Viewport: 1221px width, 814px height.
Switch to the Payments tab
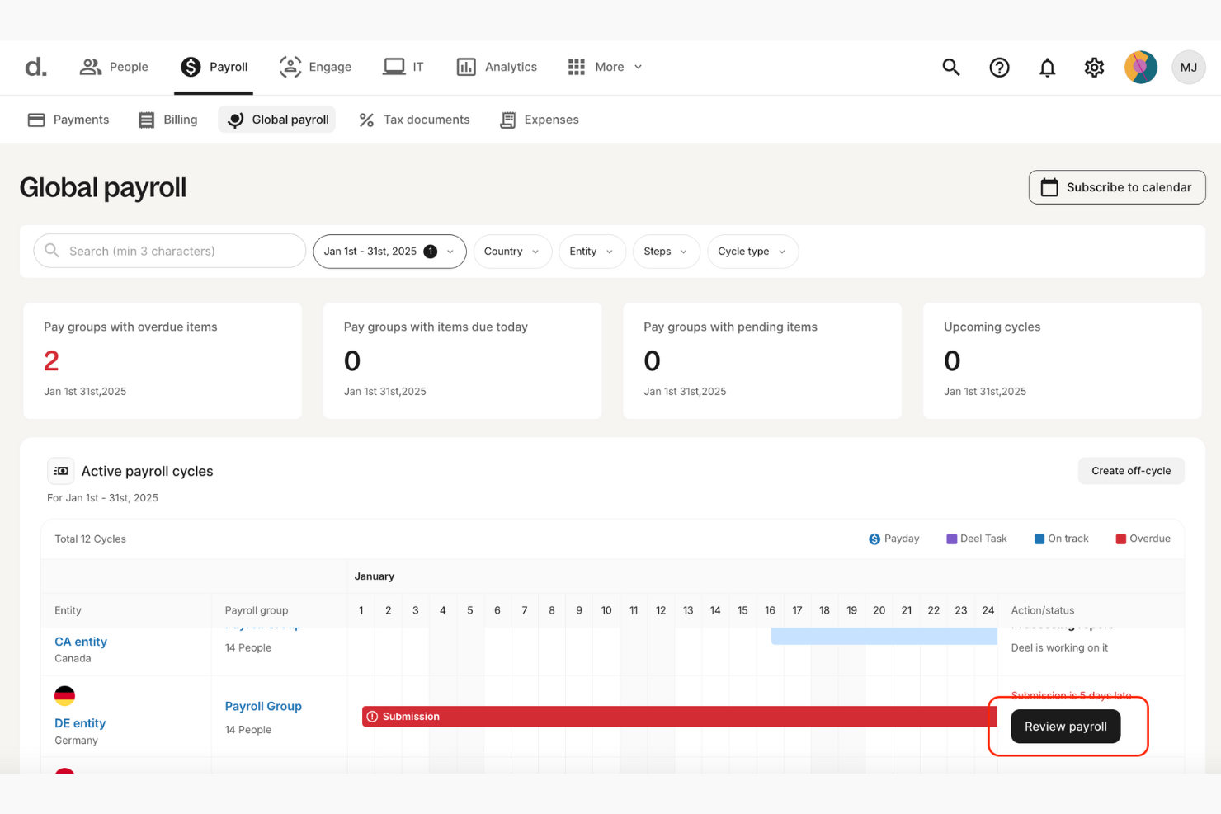pos(68,120)
